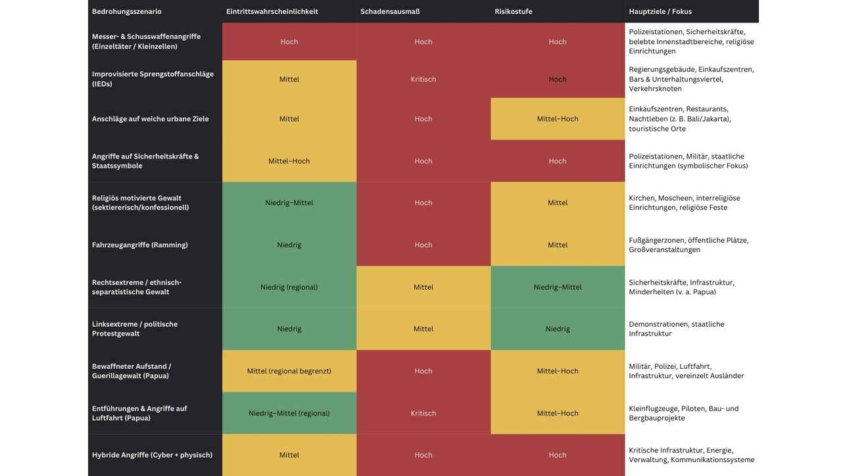Click the green Niedrig–Mittel Risikostufe cell
The image size is (847, 476).
558,287
